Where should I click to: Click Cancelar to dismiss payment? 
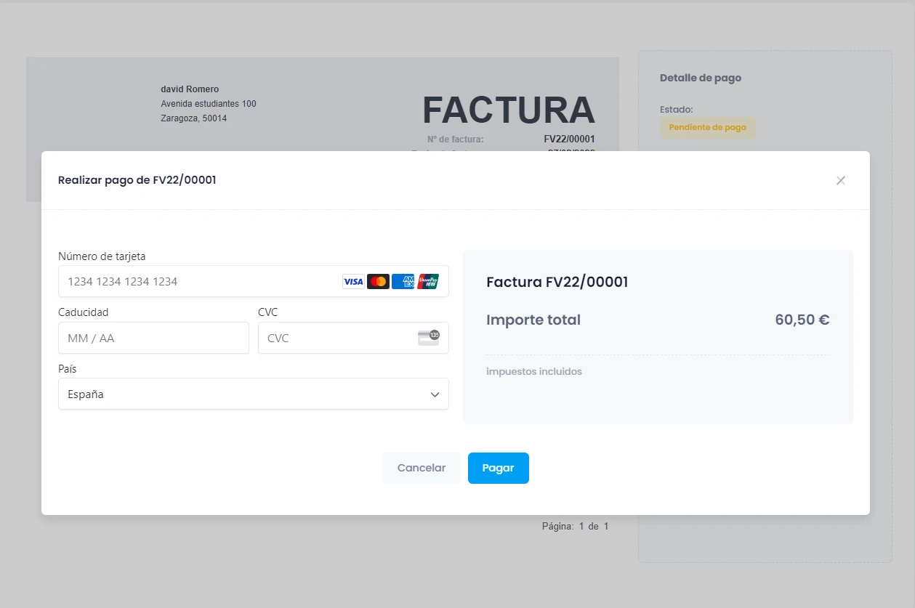pyautogui.click(x=421, y=468)
